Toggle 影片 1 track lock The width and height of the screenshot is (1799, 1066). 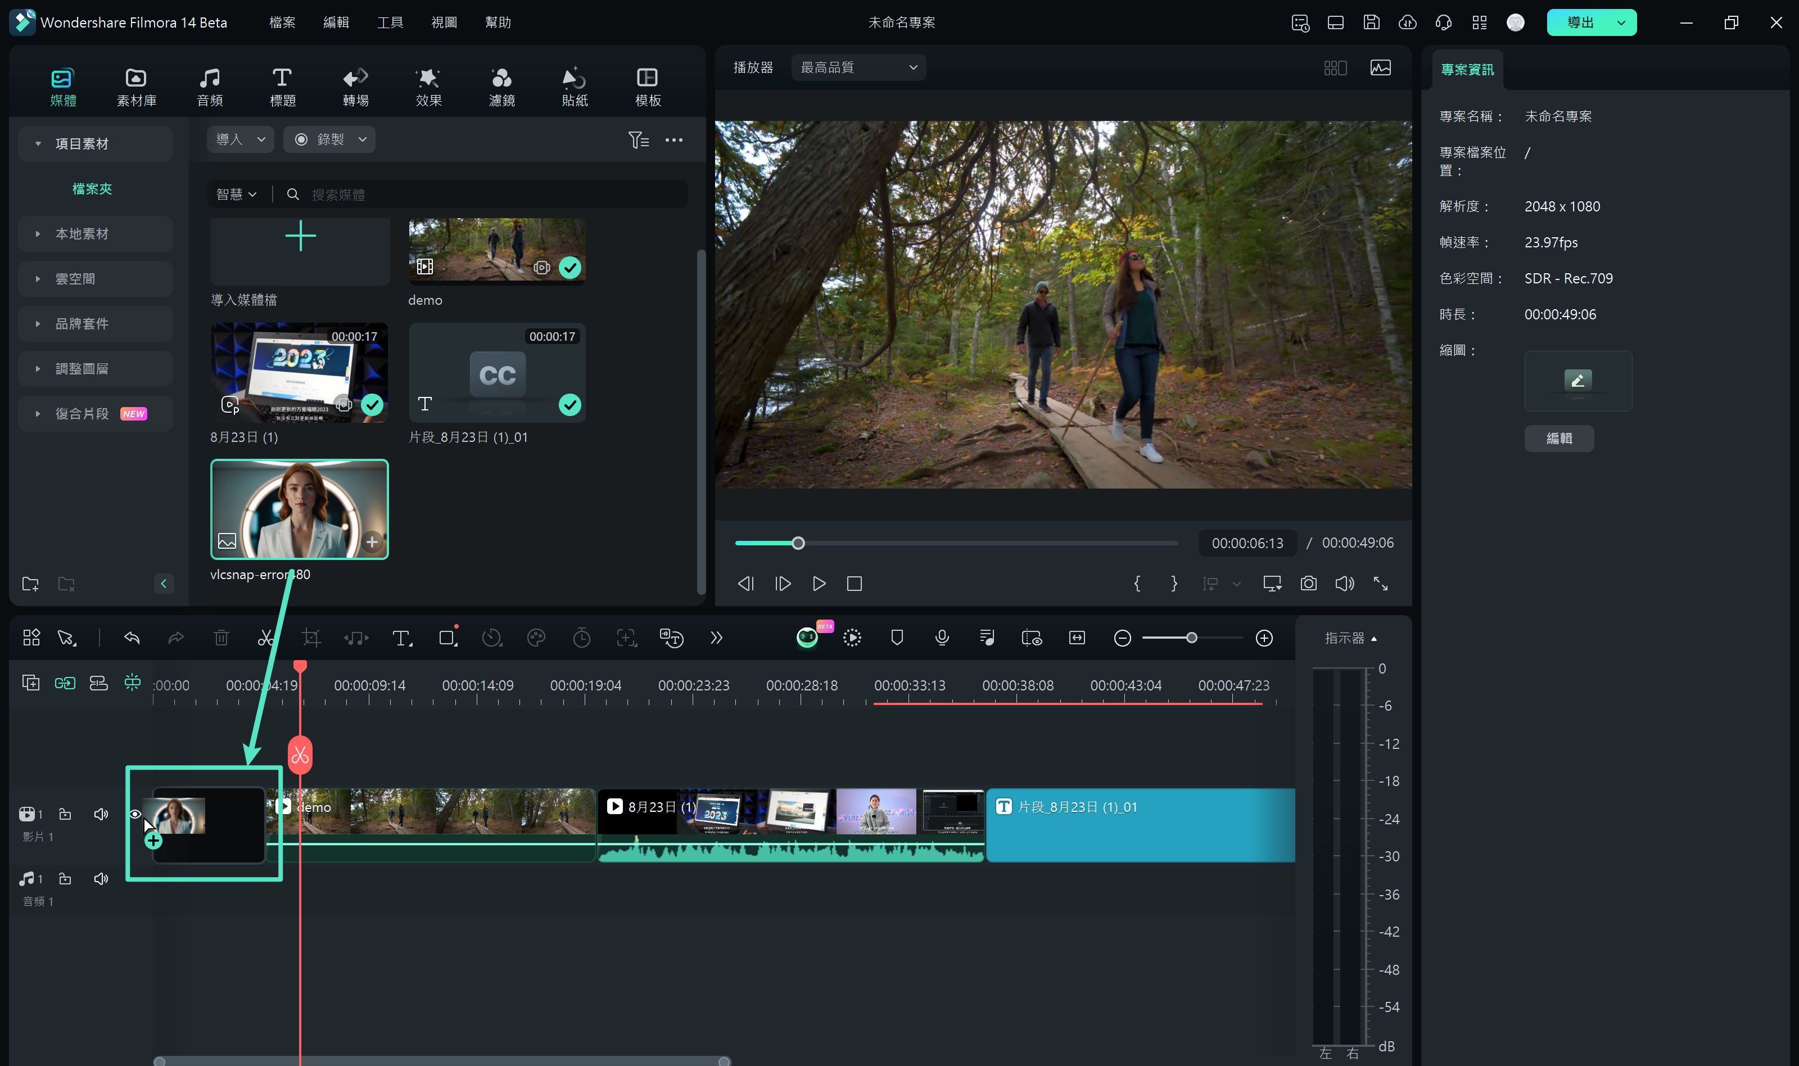(65, 814)
